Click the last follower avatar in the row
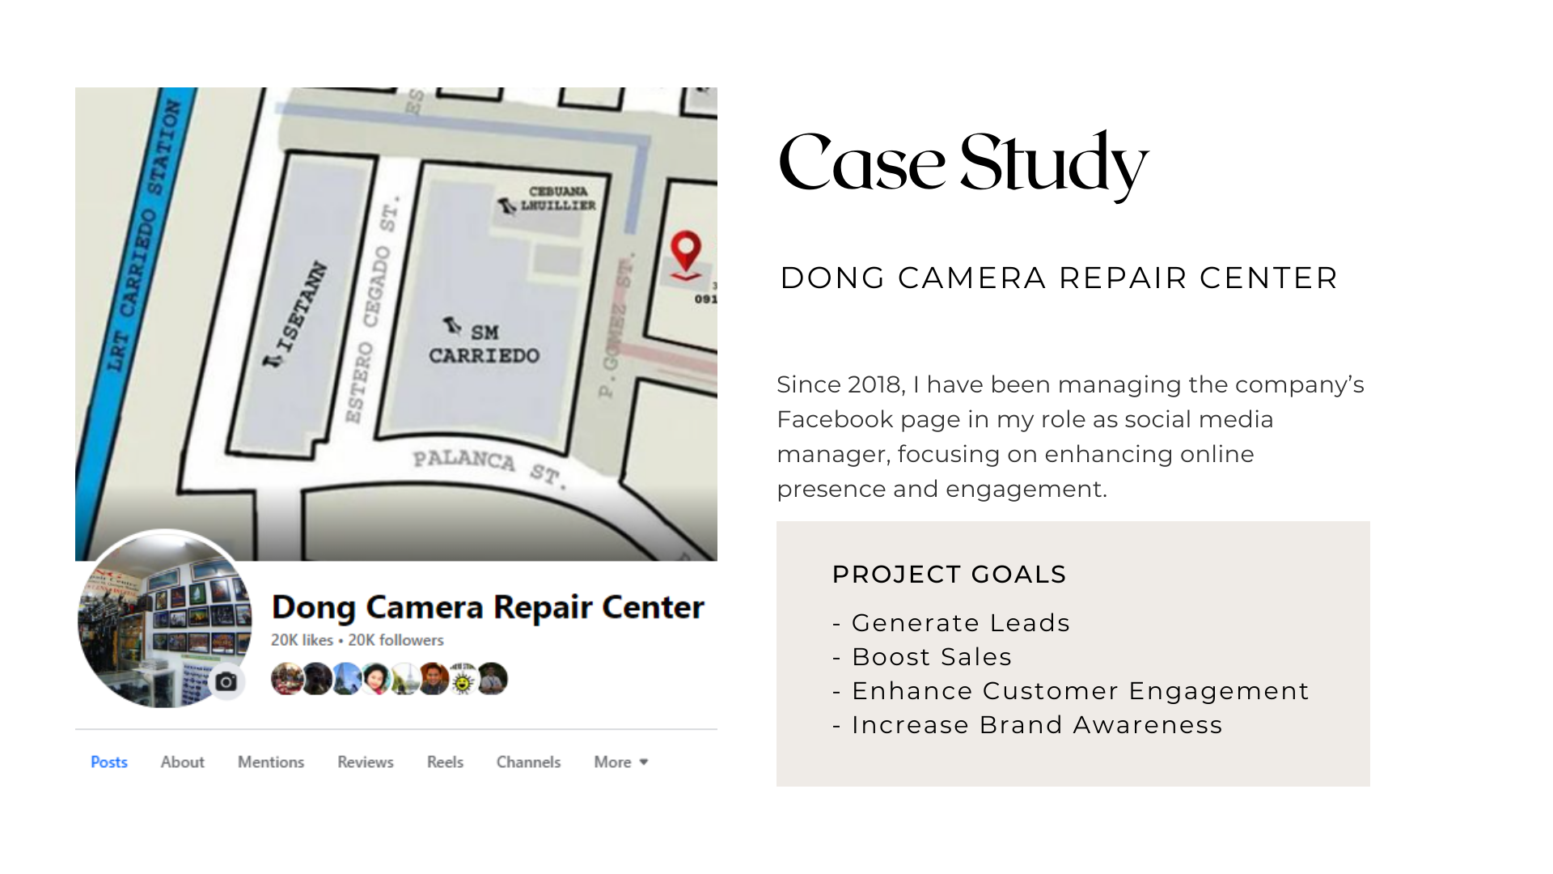 (x=492, y=679)
